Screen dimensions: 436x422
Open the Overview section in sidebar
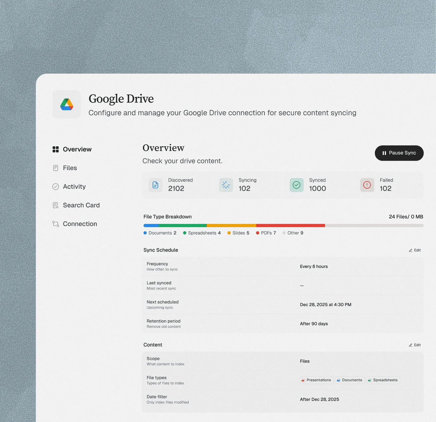pyautogui.click(x=72, y=149)
